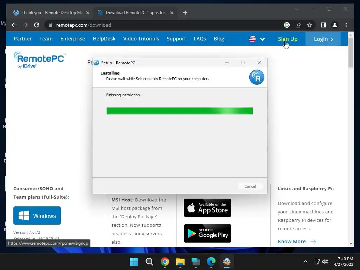
Task: Open the Partner menu item
Action: pos(22,39)
